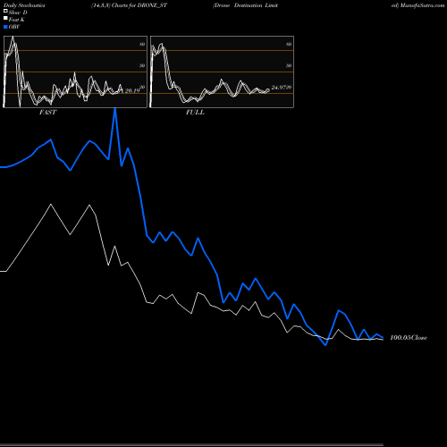Select the 'OBV' legend label
Image resolution: width=447 pixels, height=447 pixels.
[x=14, y=27]
